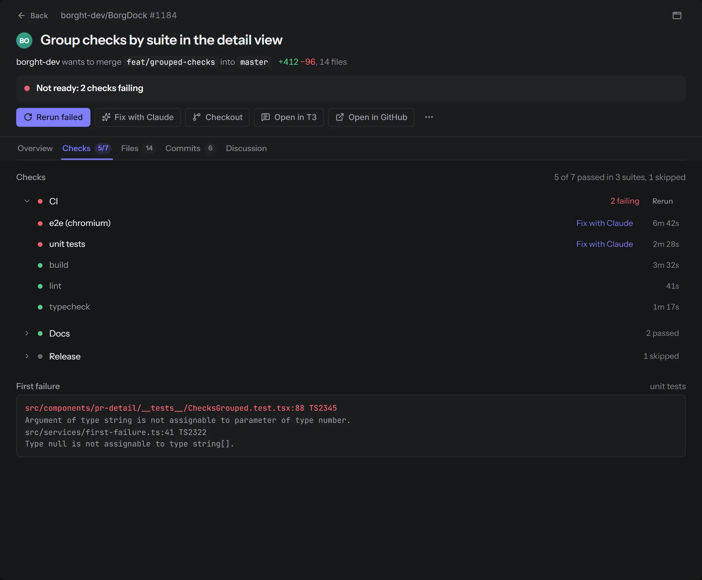Screen dimensions: 702x580
Task: Click the '5 of 7 passed' summary text
Action: click(x=620, y=177)
